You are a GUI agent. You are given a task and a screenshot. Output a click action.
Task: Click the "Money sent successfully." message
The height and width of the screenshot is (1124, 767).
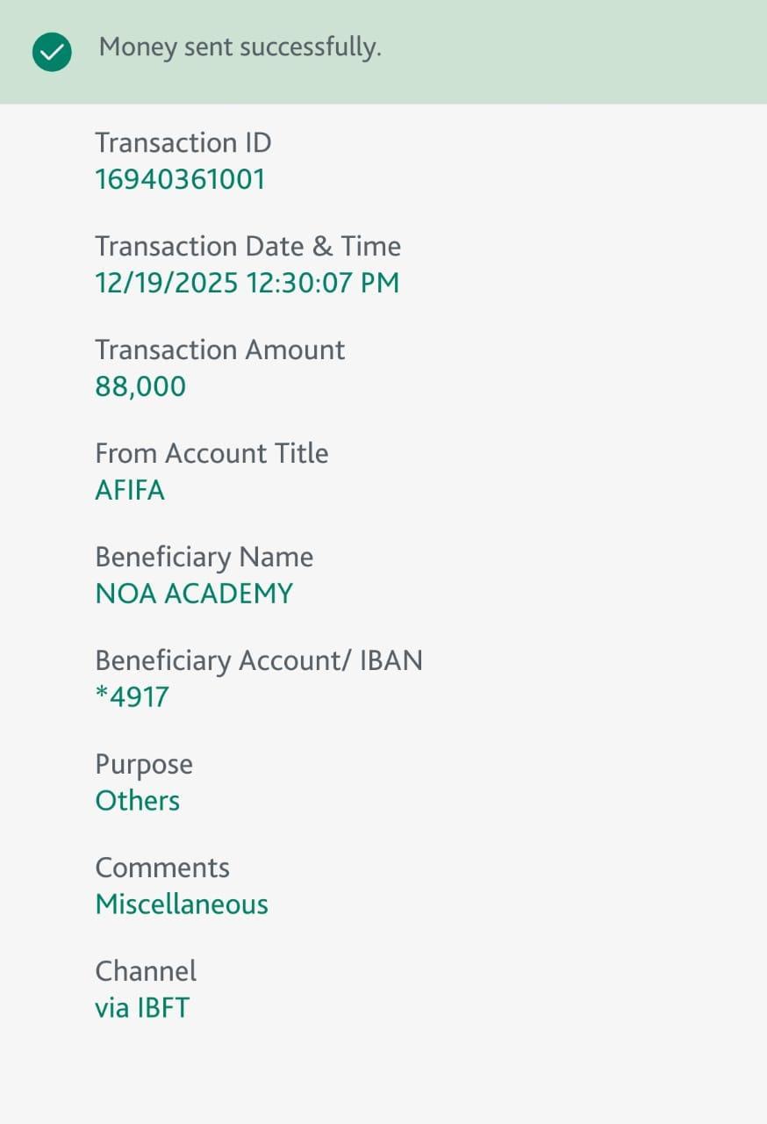240,47
